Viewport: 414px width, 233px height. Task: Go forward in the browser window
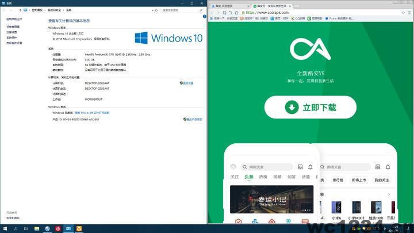(218, 13)
